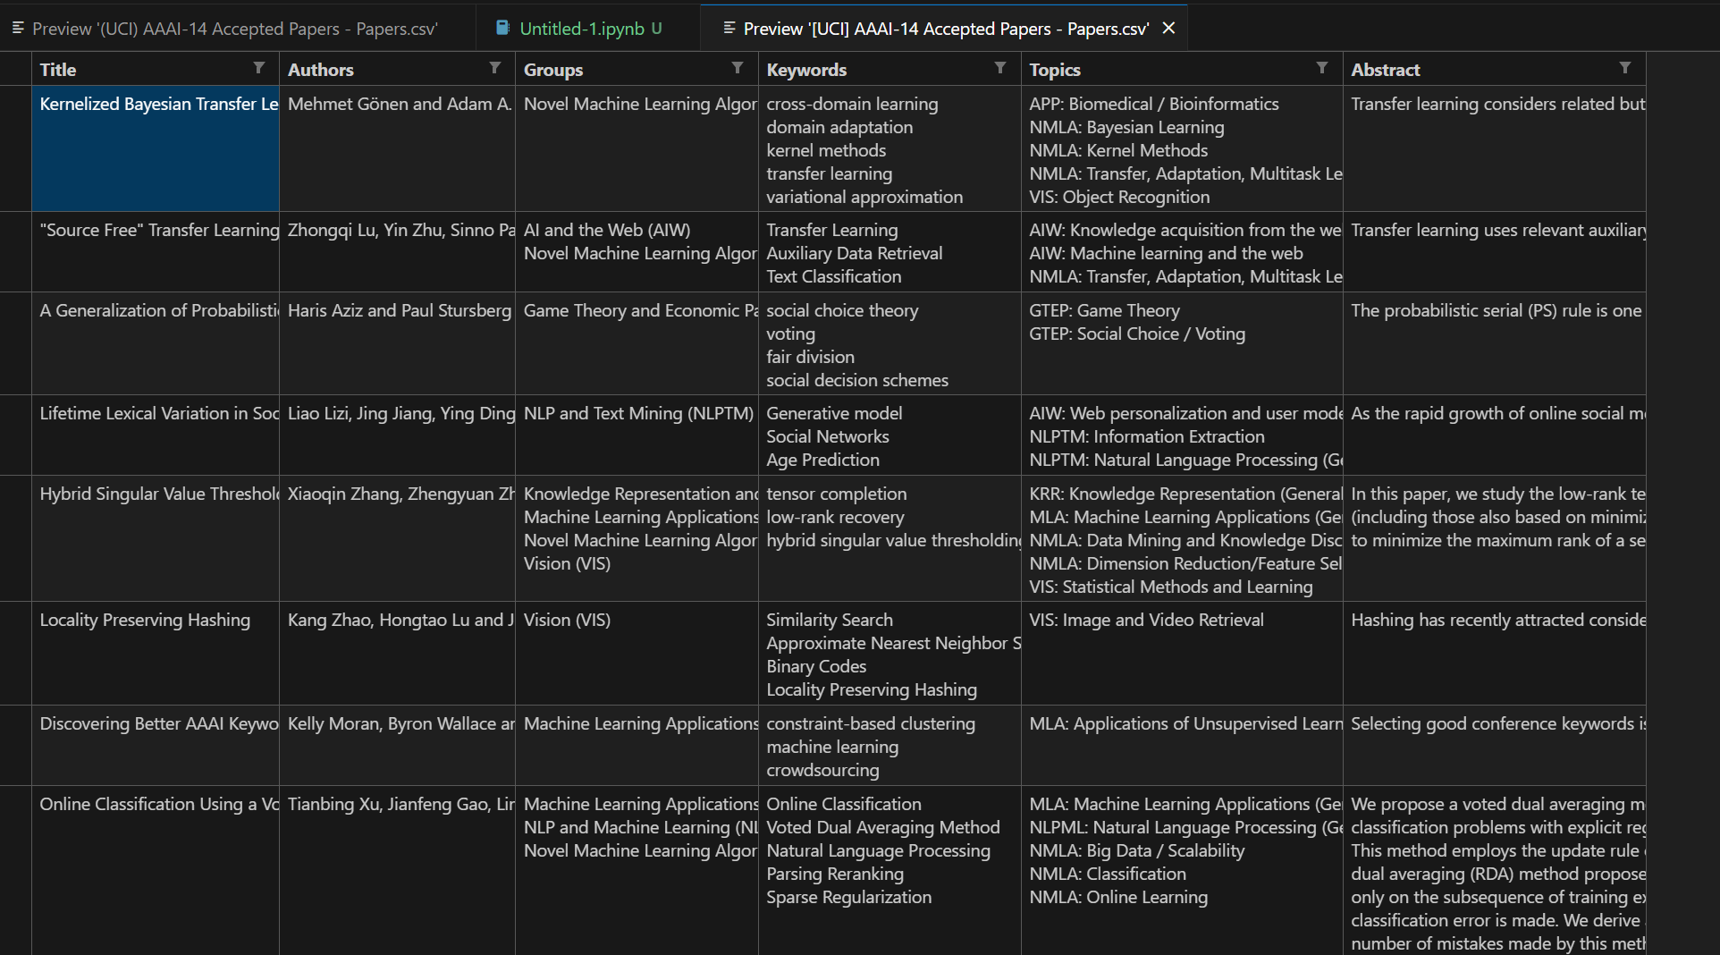Click author cell 'Mehmet Gönen and Adam A.'
The height and width of the screenshot is (955, 1720).
397,148
